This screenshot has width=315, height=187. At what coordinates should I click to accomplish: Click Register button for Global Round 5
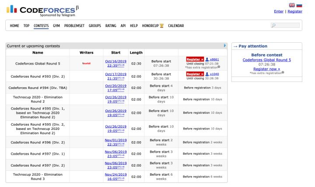195,59
